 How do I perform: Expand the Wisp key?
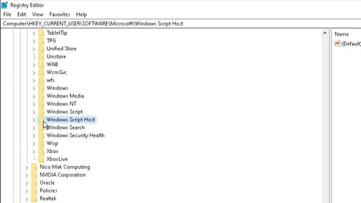[34, 144]
